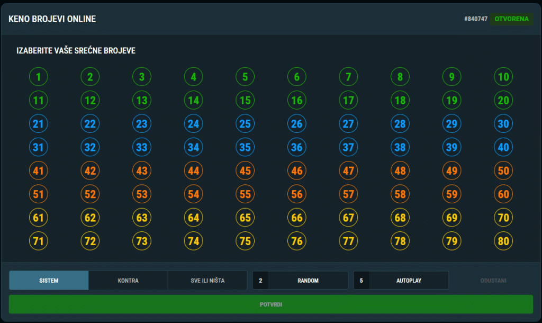Open the Sve ili ništa tab
Image resolution: width=542 pixels, height=323 pixels.
pos(207,281)
